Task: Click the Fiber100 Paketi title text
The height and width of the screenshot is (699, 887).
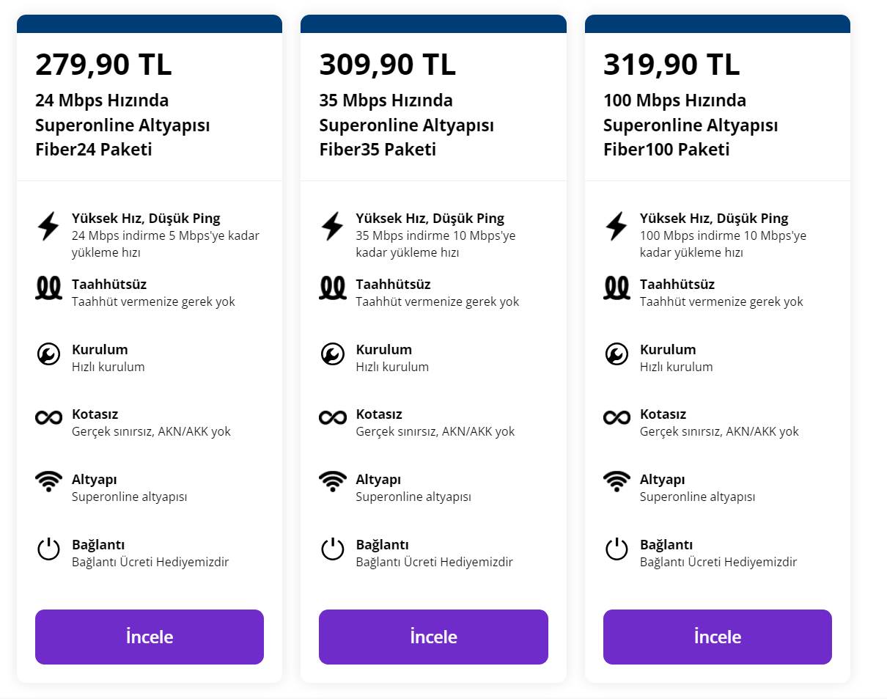Action: (x=666, y=150)
